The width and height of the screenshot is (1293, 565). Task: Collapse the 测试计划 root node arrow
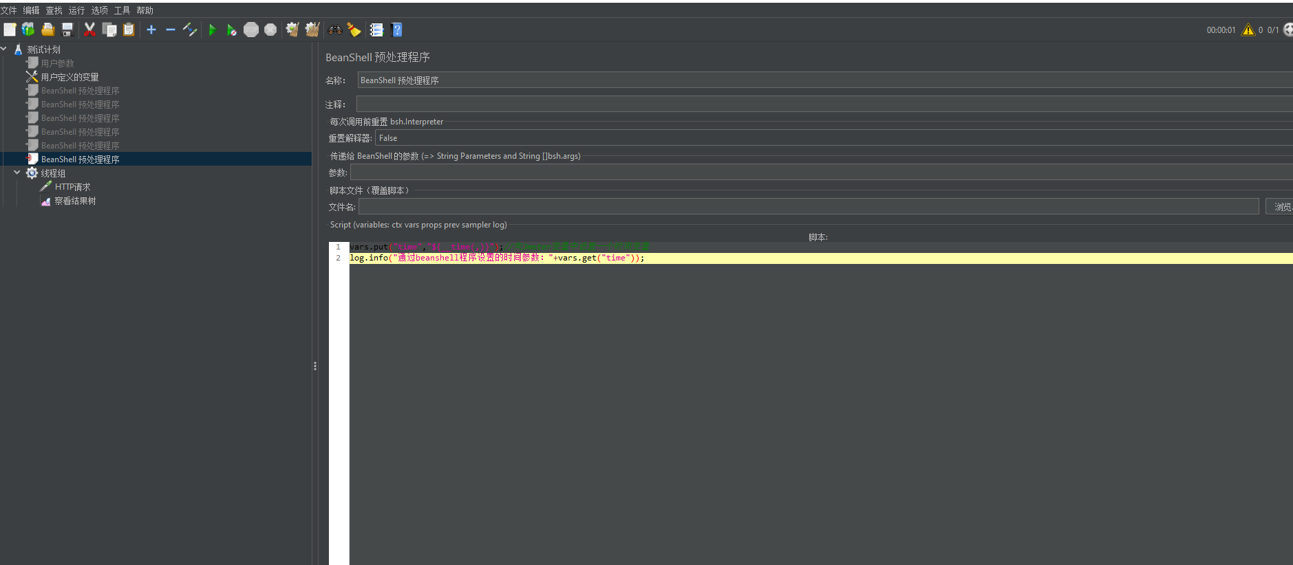click(x=4, y=49)
